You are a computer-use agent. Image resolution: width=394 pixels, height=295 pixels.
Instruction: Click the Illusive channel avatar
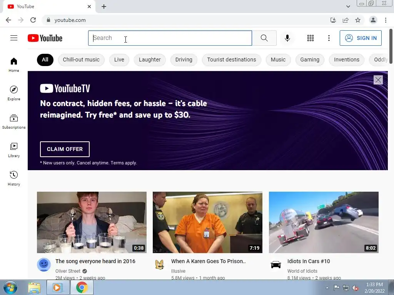point(160,264)
